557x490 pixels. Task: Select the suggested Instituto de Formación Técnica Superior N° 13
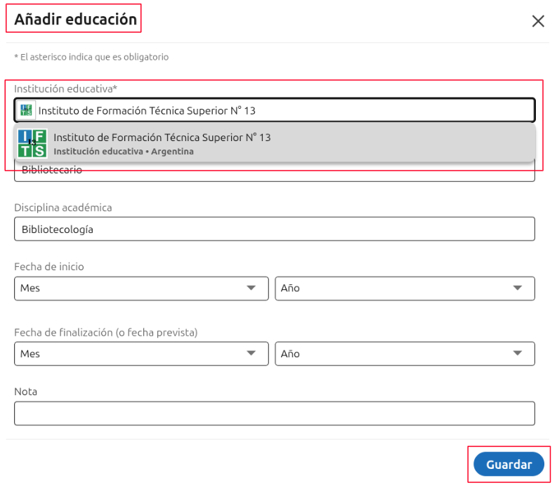coord(162,138)
